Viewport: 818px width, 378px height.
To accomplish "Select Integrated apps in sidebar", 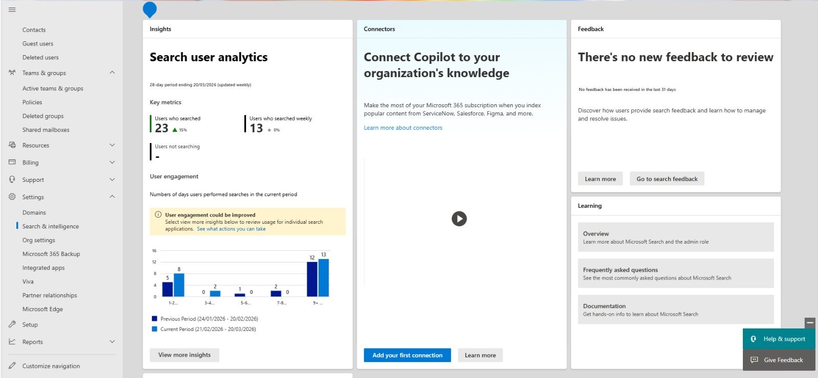I will tap(43, 268).
